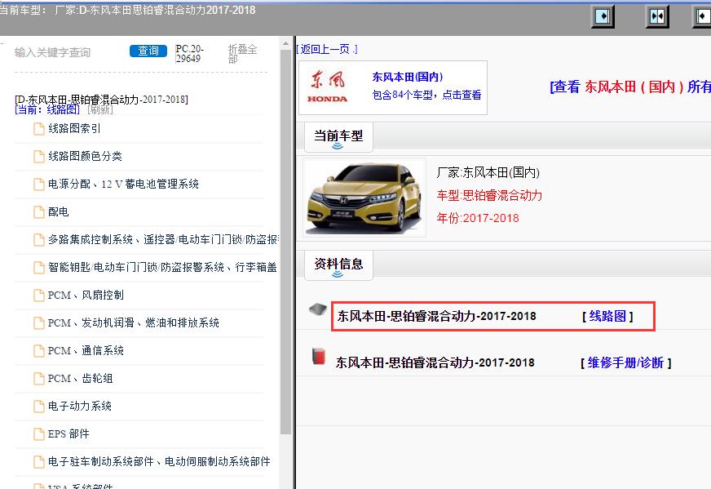Open PCM、发动机润滑、燃油和排放系统

click(x=134, y=323)
